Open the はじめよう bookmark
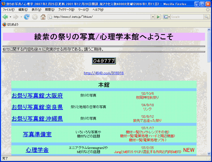This screenshot has height=162, width=212. (10, 24)
